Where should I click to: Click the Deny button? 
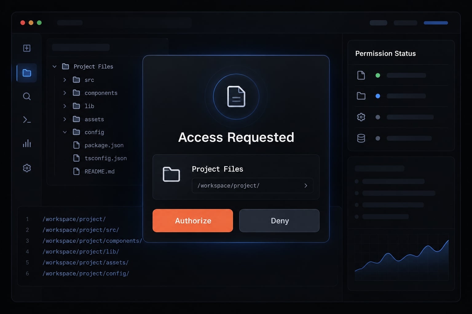pos(279,220)
